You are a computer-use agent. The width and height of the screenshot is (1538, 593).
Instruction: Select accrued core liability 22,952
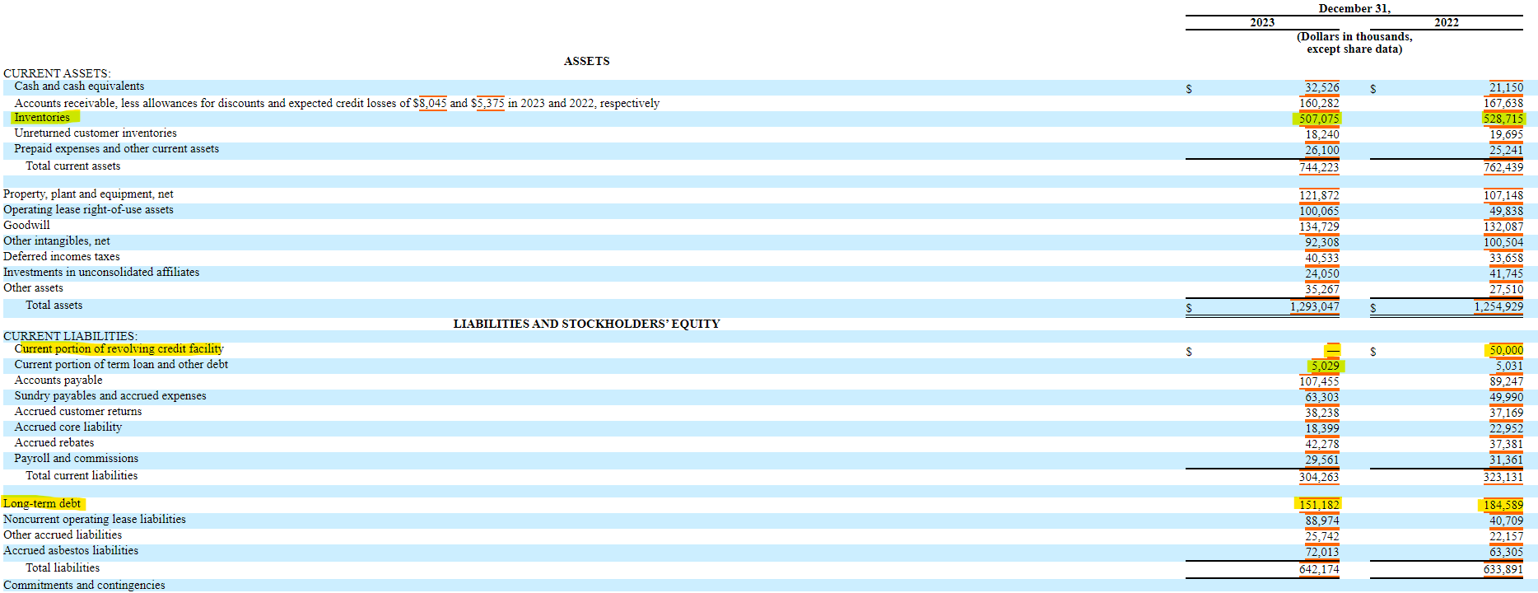point(1506,428)
